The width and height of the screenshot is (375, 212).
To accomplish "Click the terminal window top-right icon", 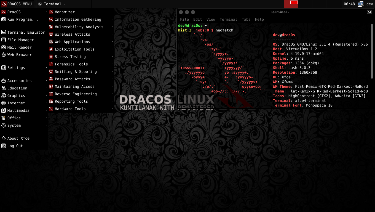I will [x=369, y=12].
